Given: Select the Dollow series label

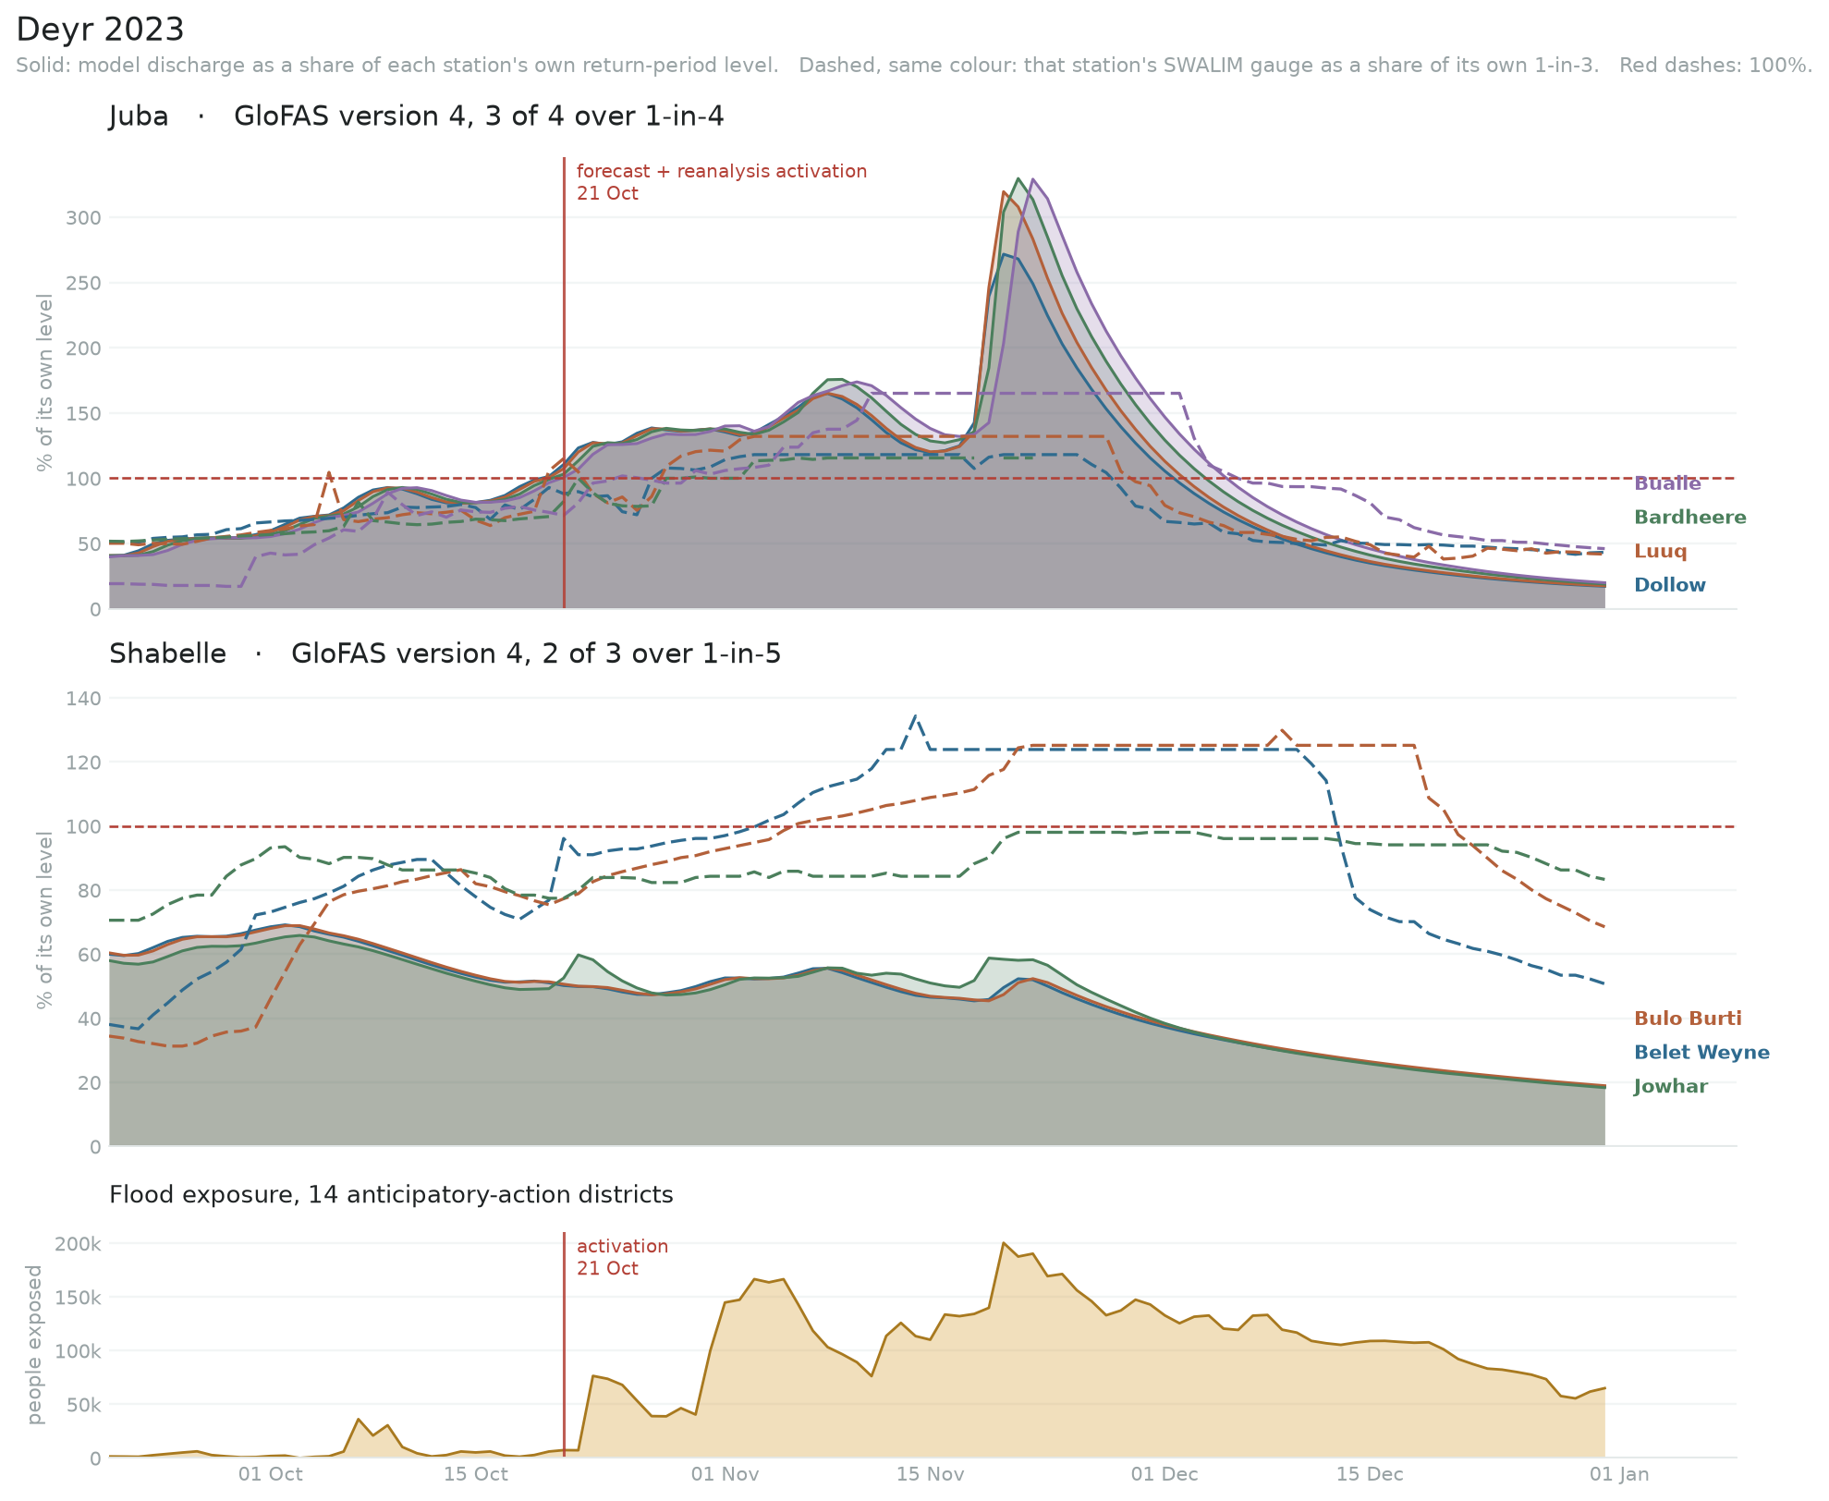Looking at the screenshot, I should point(1670,585).
